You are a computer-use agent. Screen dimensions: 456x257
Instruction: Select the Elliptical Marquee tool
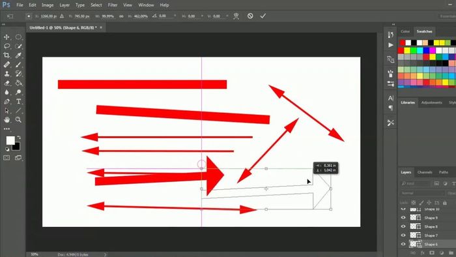tap(18, 37)
